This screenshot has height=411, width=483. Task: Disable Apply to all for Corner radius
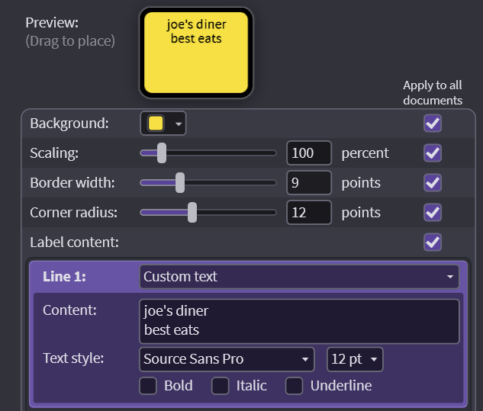coord(433,213)
